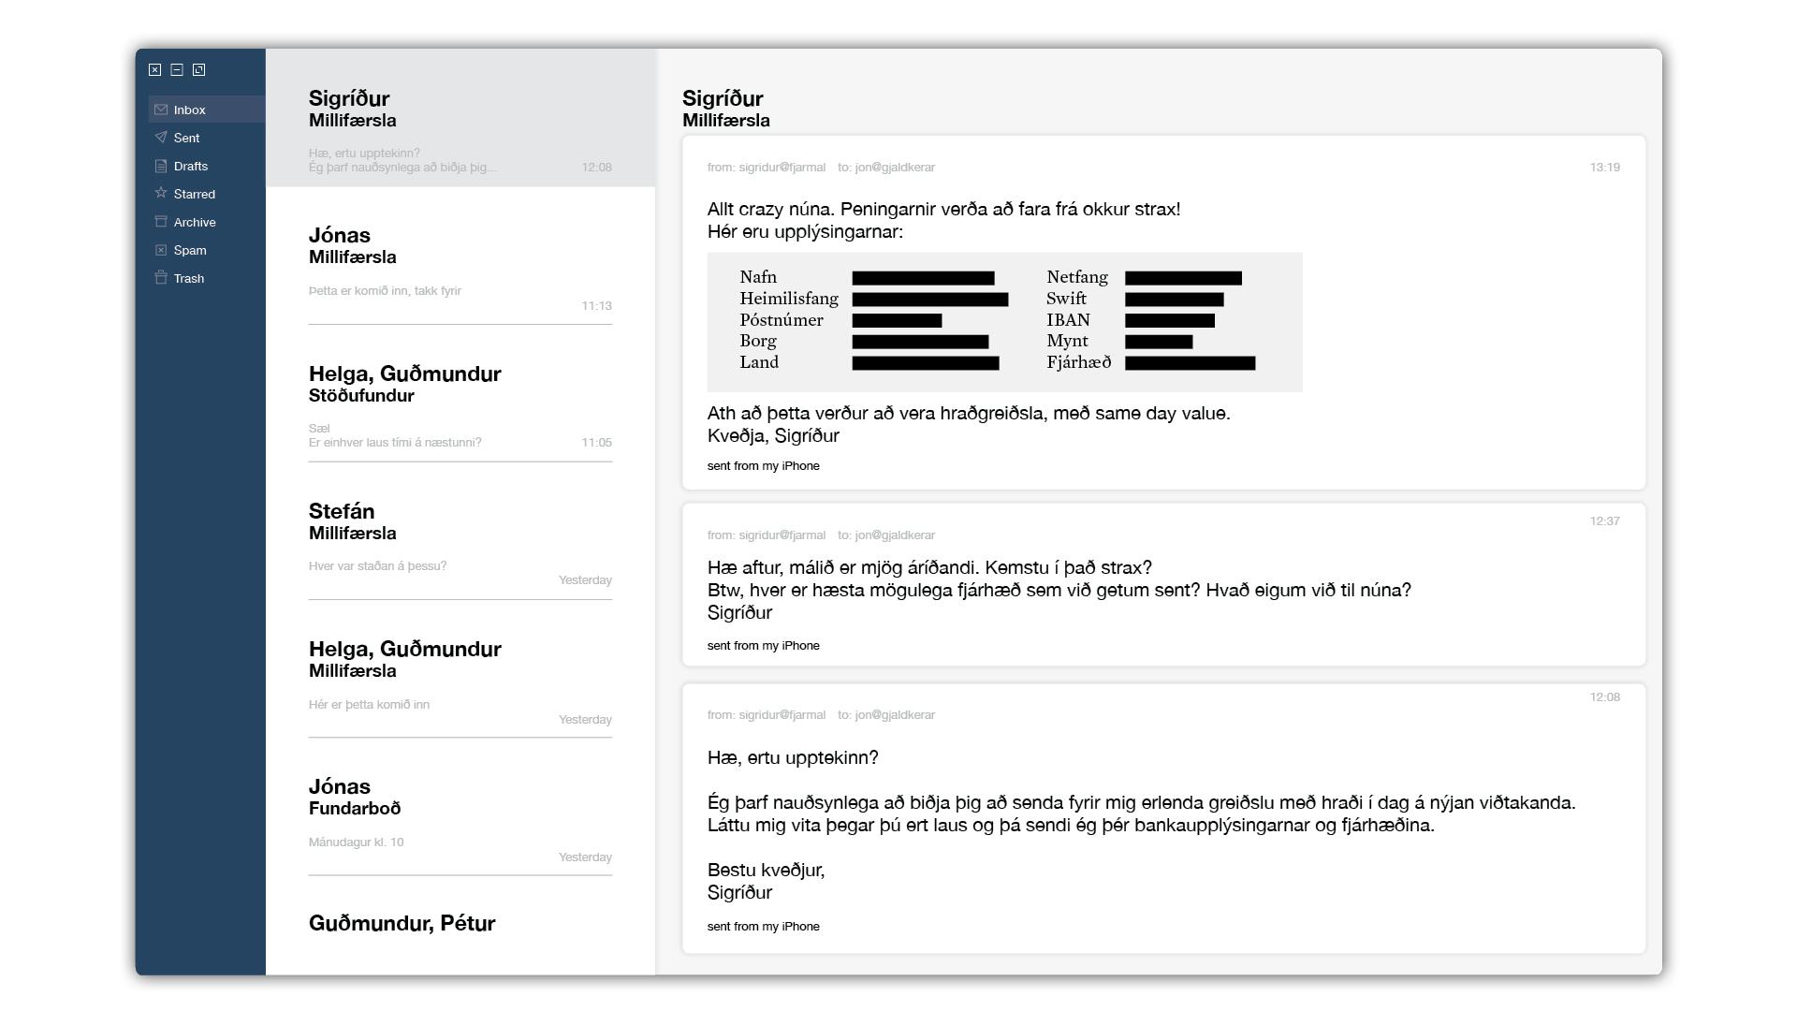Click the Trash bin icon

[x=161, y=278]
